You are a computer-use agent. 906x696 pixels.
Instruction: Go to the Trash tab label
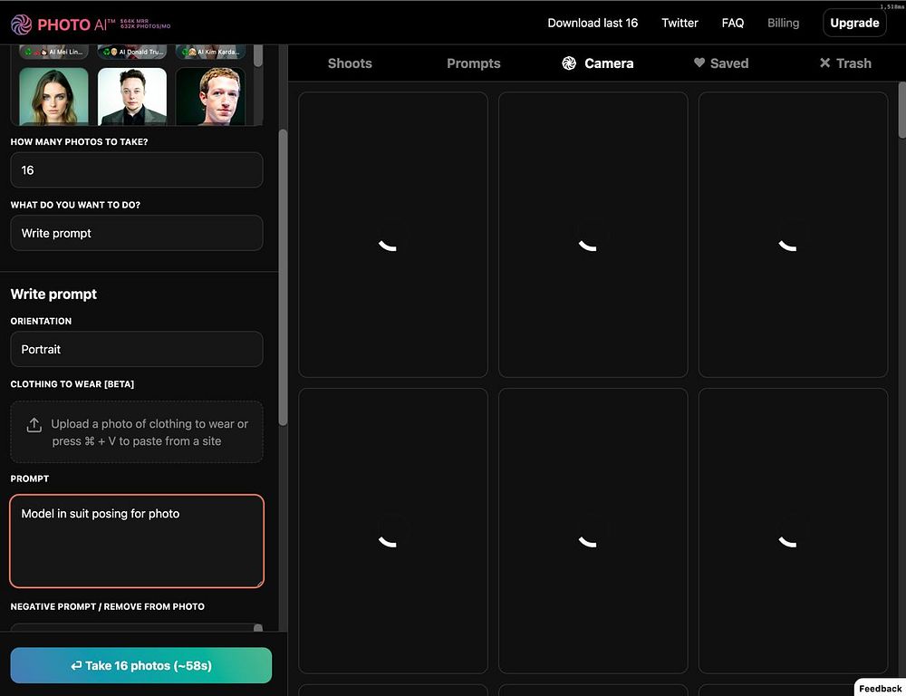point(853,63)
